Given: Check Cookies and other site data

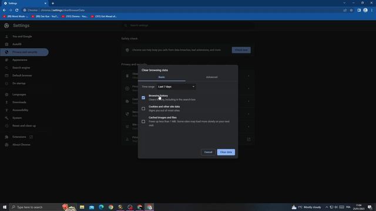Looking at the screenshot, I should [143, 108].
